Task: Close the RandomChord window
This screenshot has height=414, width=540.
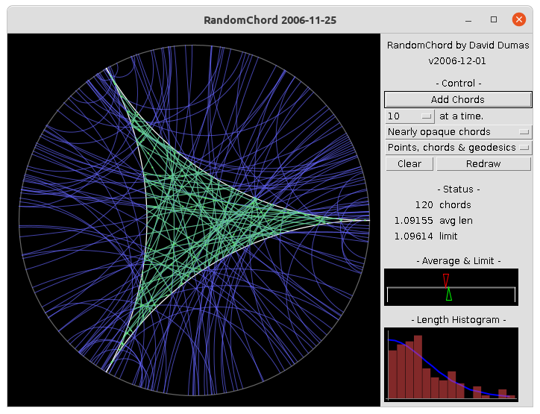Action: coord(518,19)
